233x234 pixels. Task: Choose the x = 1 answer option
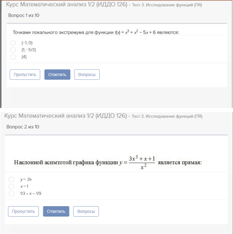coord(12,186)
